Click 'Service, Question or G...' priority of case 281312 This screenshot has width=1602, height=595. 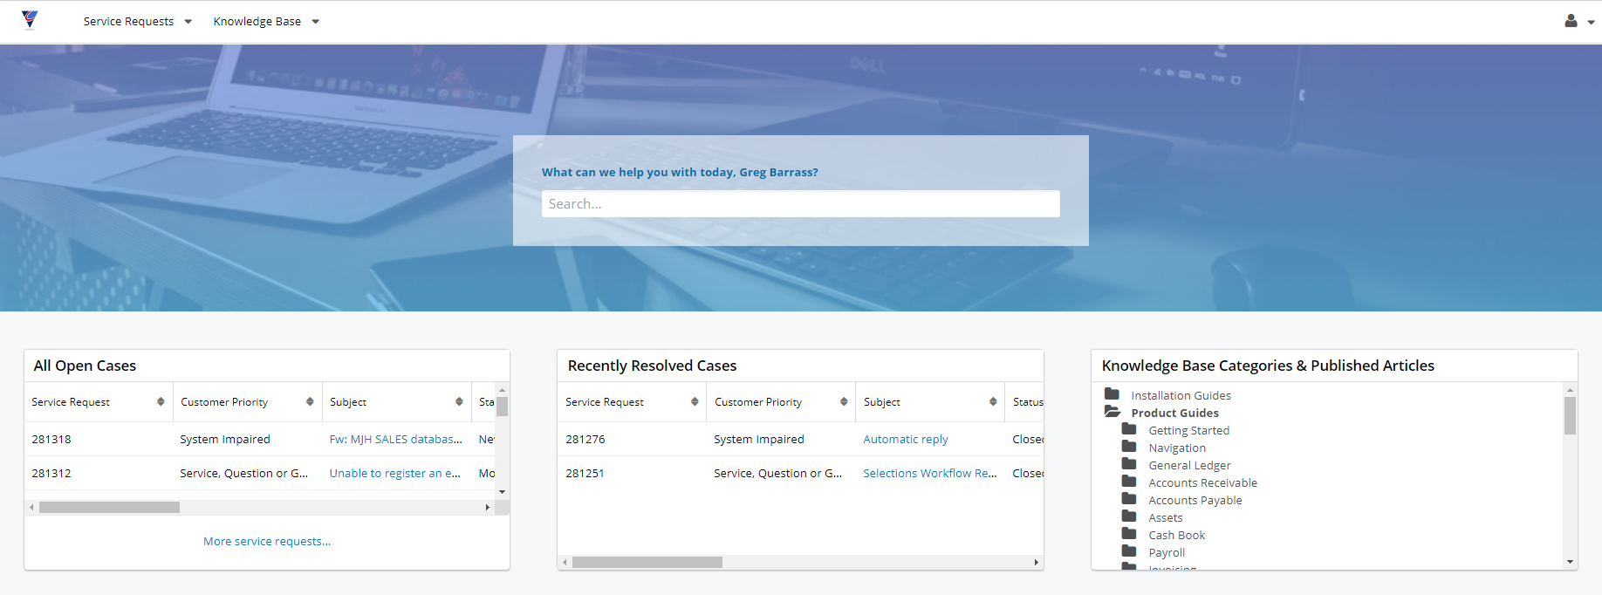[244, 474]
